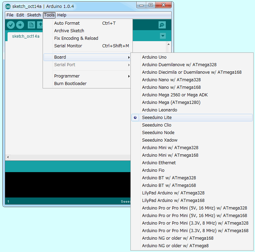Expand the Programmer submenu arrow
Image resolution: width=255 pixels, height=252 pixels.
129,76
